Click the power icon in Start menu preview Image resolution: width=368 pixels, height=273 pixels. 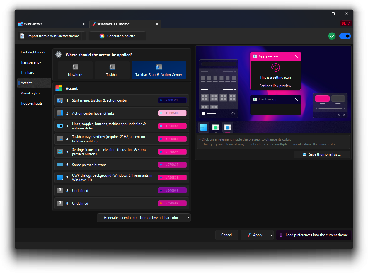point(233,114)
